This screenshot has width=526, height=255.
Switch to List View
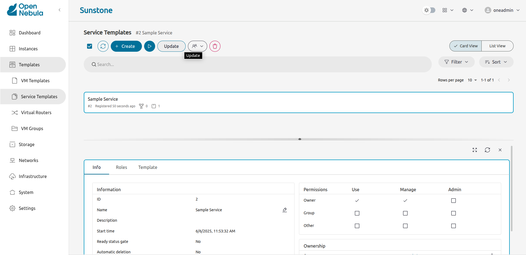[x=497, y=46]
